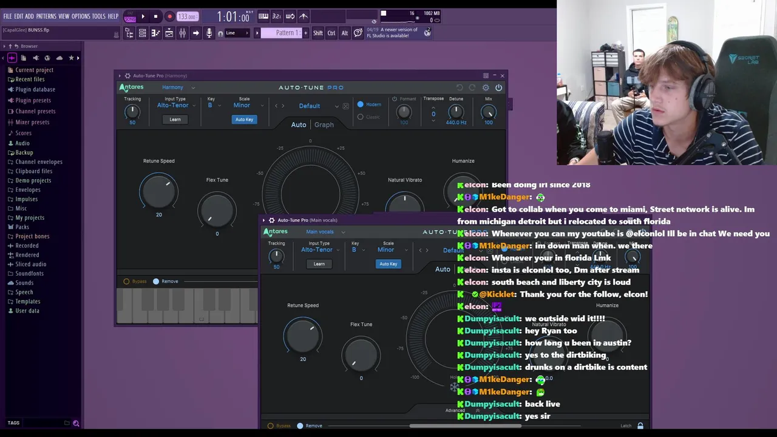
Task: Click the typing keyboard to piano icon
Action: point(263,16)
